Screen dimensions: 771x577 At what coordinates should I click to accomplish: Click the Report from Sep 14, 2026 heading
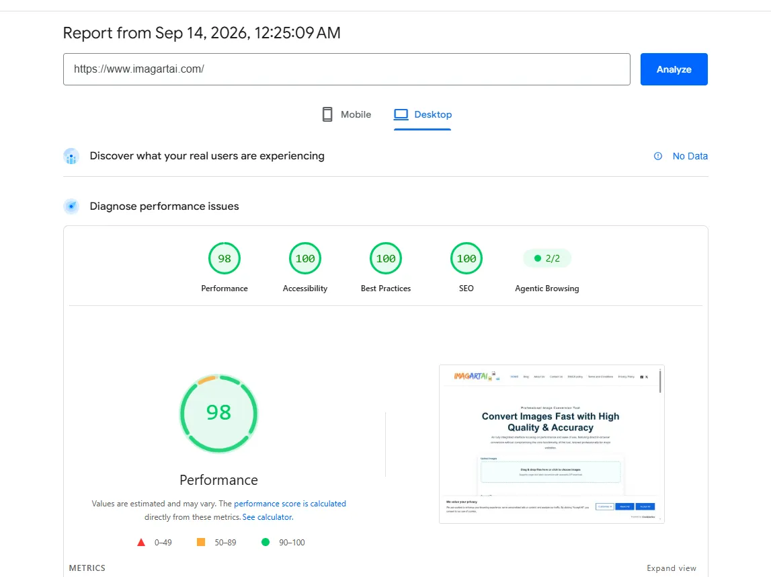coord(202,33)
